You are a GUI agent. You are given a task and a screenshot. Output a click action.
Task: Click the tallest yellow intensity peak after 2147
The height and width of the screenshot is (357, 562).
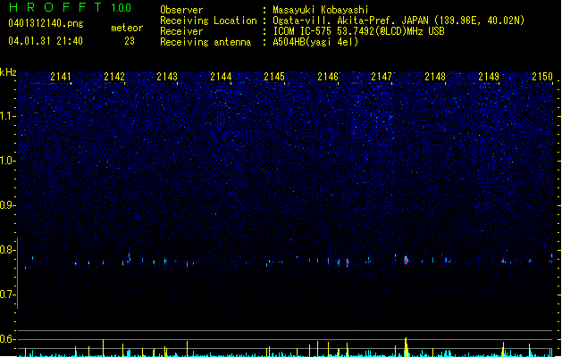pos(406,347)
